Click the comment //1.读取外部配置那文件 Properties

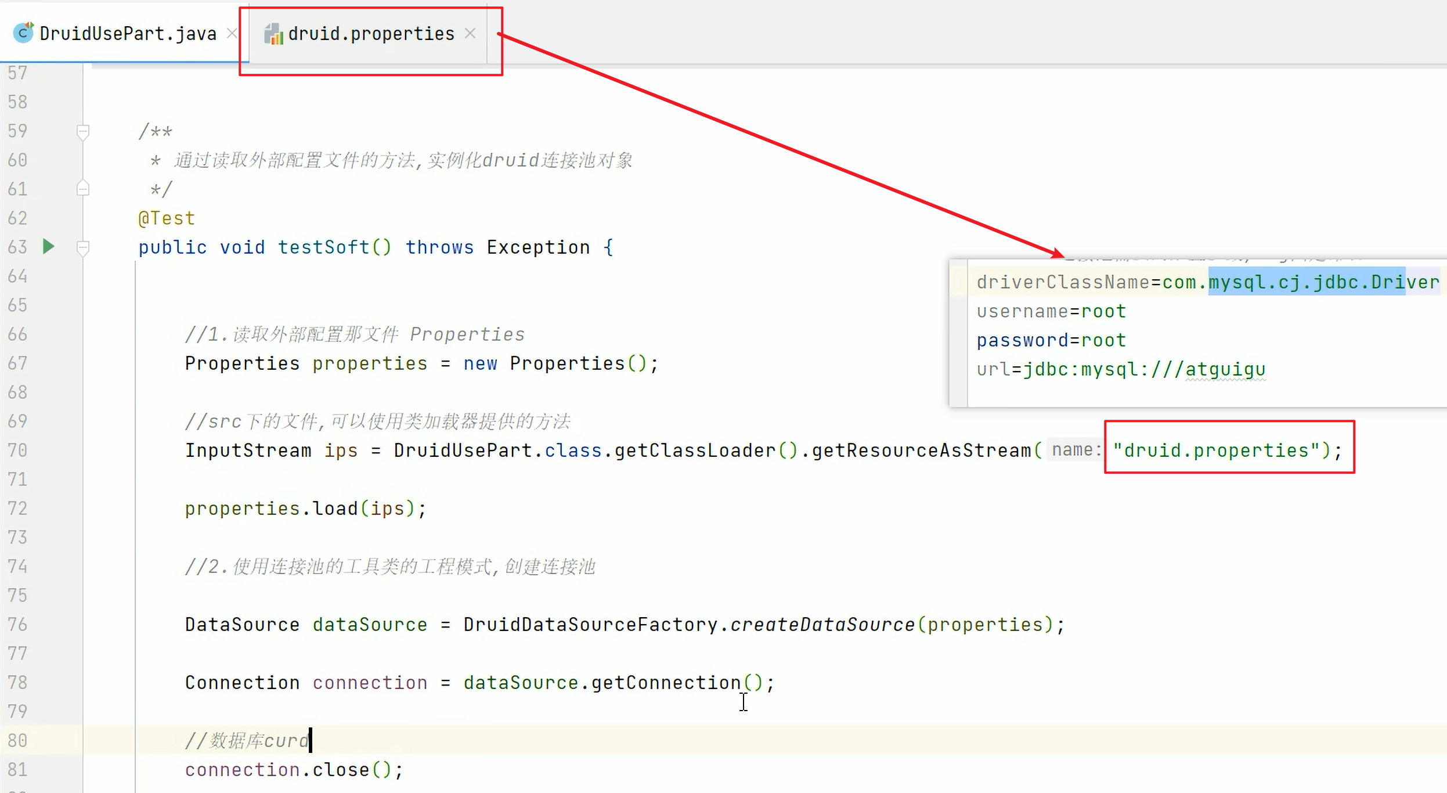click(x=355, y=334)
